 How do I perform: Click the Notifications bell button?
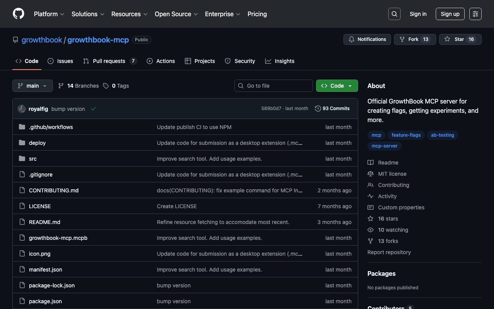click(x=367, y=39)
